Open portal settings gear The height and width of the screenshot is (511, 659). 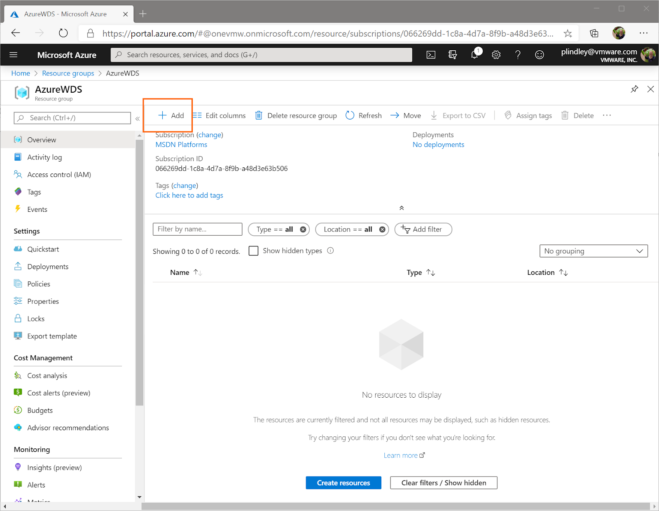click(x=496, y=55)
